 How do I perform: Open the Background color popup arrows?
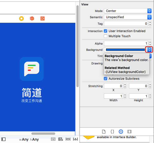click(x=149, y=50)
